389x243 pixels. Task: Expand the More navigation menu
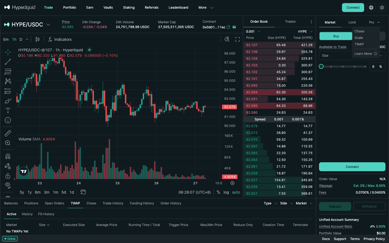(206, 8)
